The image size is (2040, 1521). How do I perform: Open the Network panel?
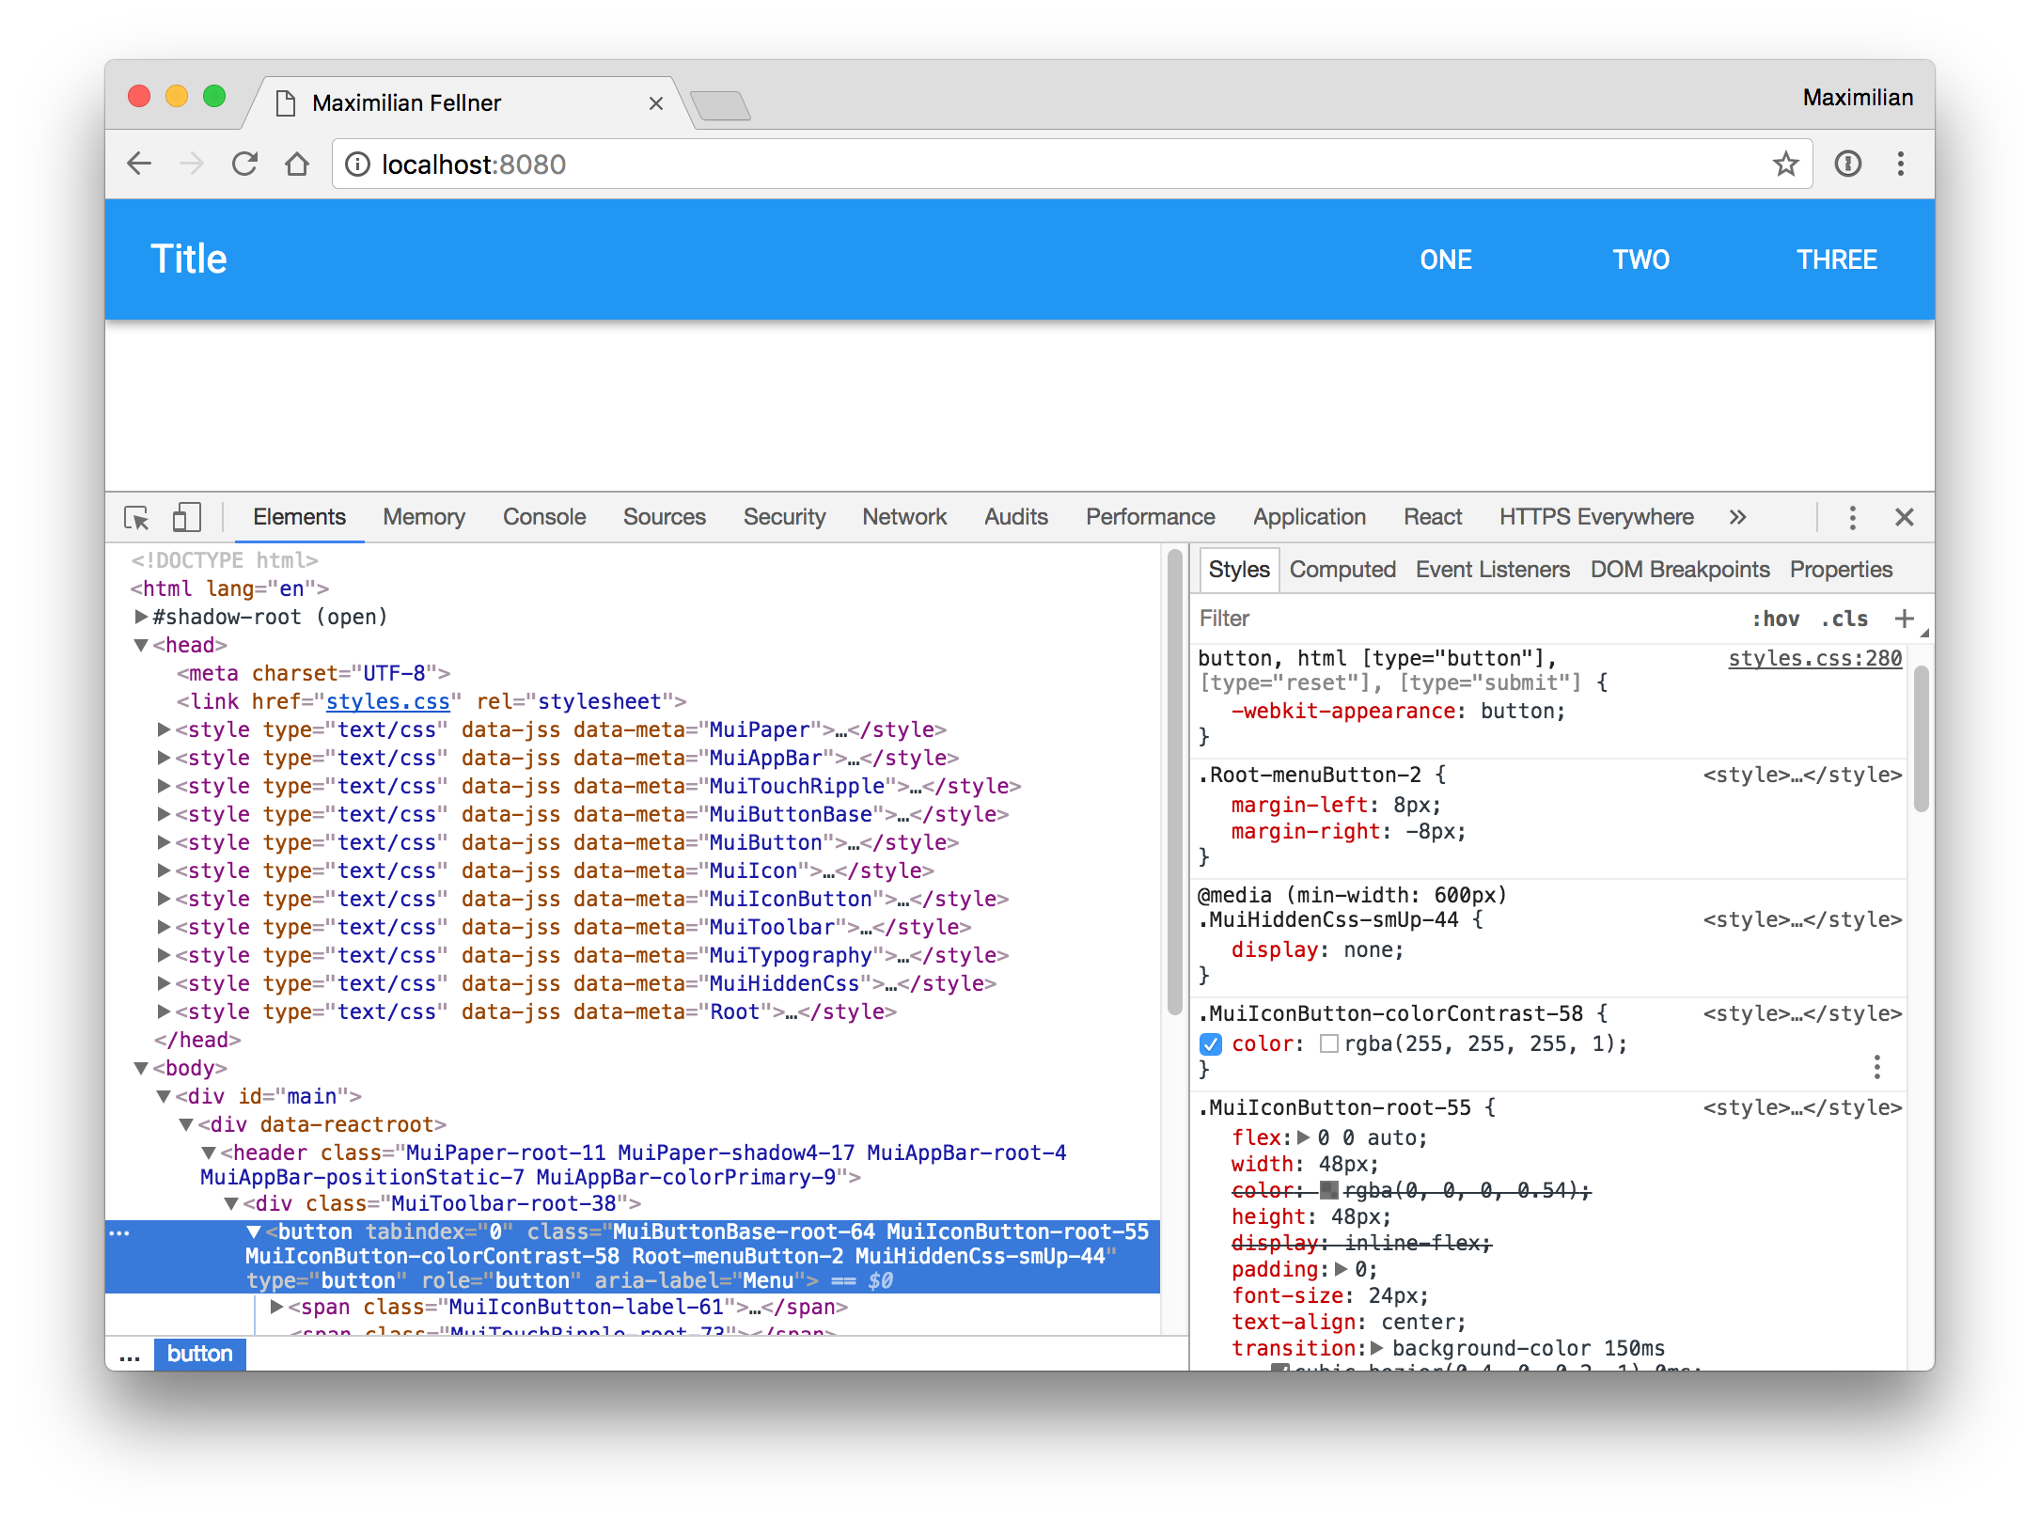click(x=904, y=517)
